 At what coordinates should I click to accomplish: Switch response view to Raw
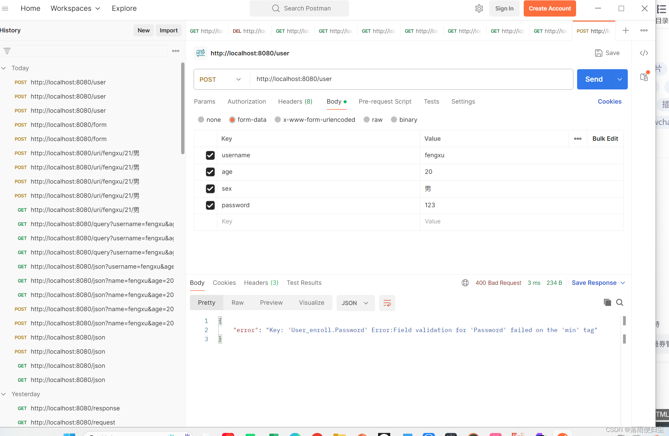(238, 303)
